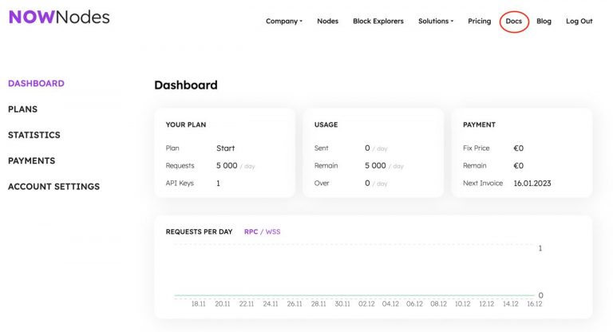Click the 16.12 chart date marker
613x332 pixels.
535,304
